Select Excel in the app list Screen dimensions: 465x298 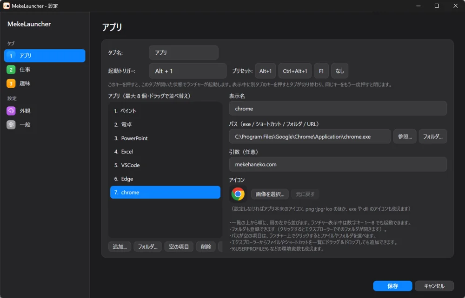click(x=165, y=151)
